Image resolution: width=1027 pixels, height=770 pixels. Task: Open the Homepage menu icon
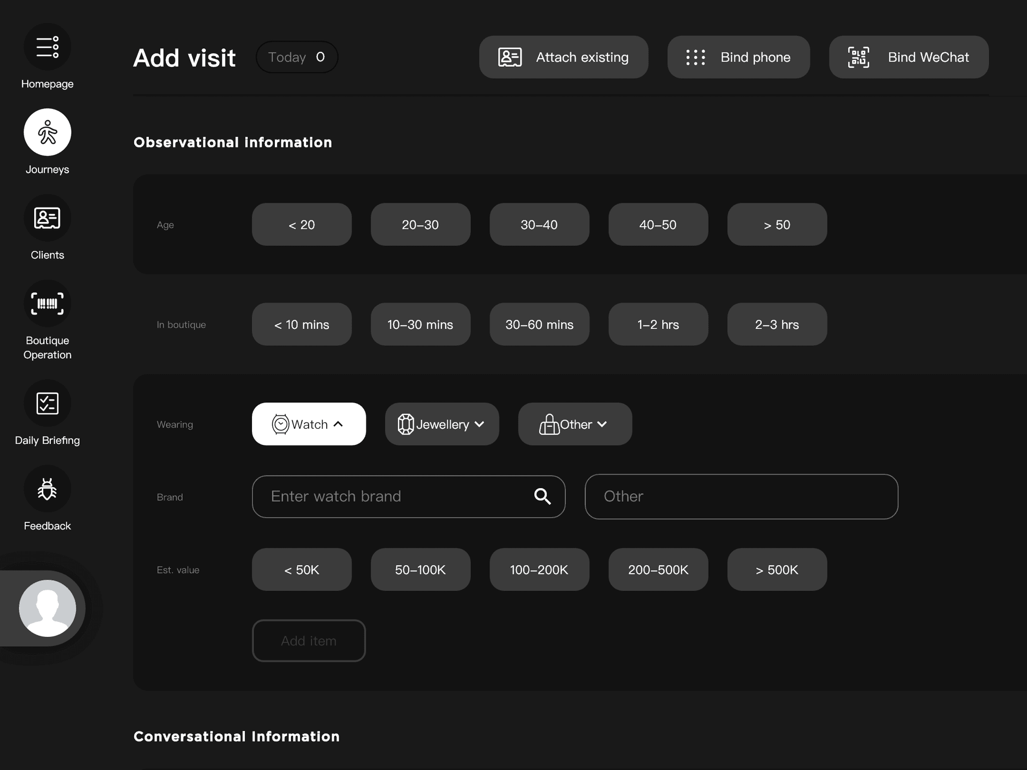(47, 47)
